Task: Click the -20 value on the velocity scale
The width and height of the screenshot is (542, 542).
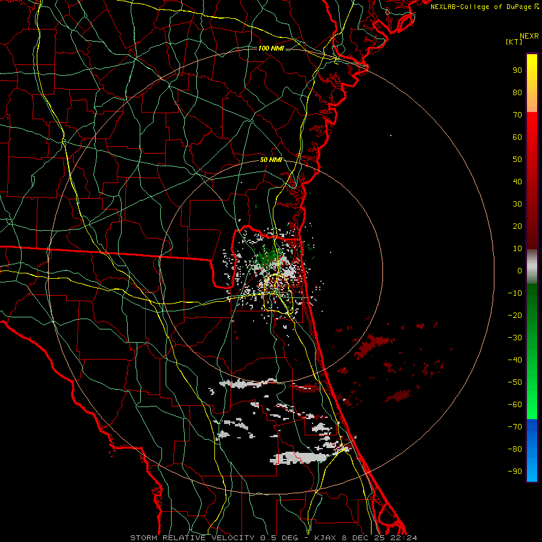Action: click(515, 316)
